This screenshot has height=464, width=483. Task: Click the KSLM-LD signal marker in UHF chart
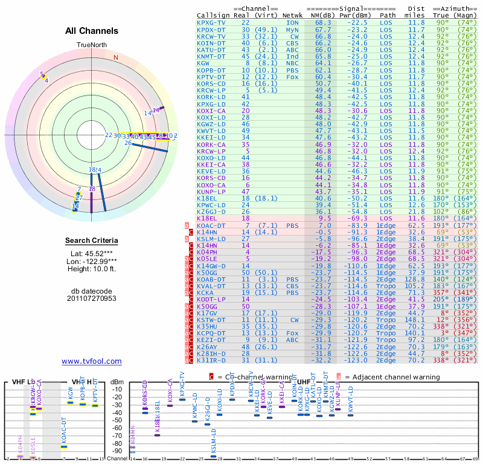tap(214, 456)
